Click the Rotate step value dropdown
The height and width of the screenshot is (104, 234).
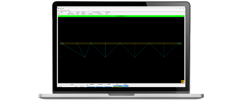[x=108, y=86]
